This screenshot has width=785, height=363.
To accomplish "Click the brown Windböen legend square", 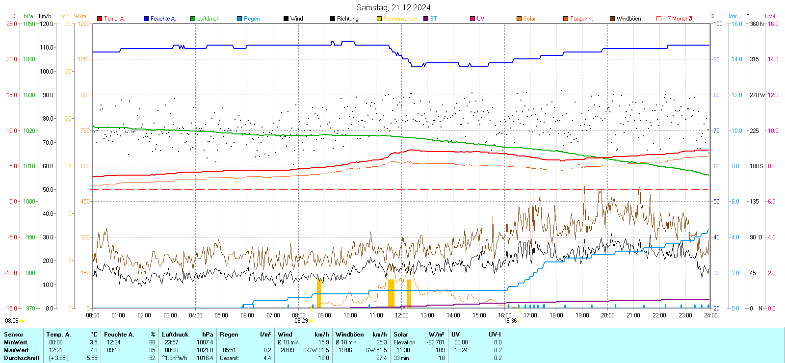I will tap(612, 19).
